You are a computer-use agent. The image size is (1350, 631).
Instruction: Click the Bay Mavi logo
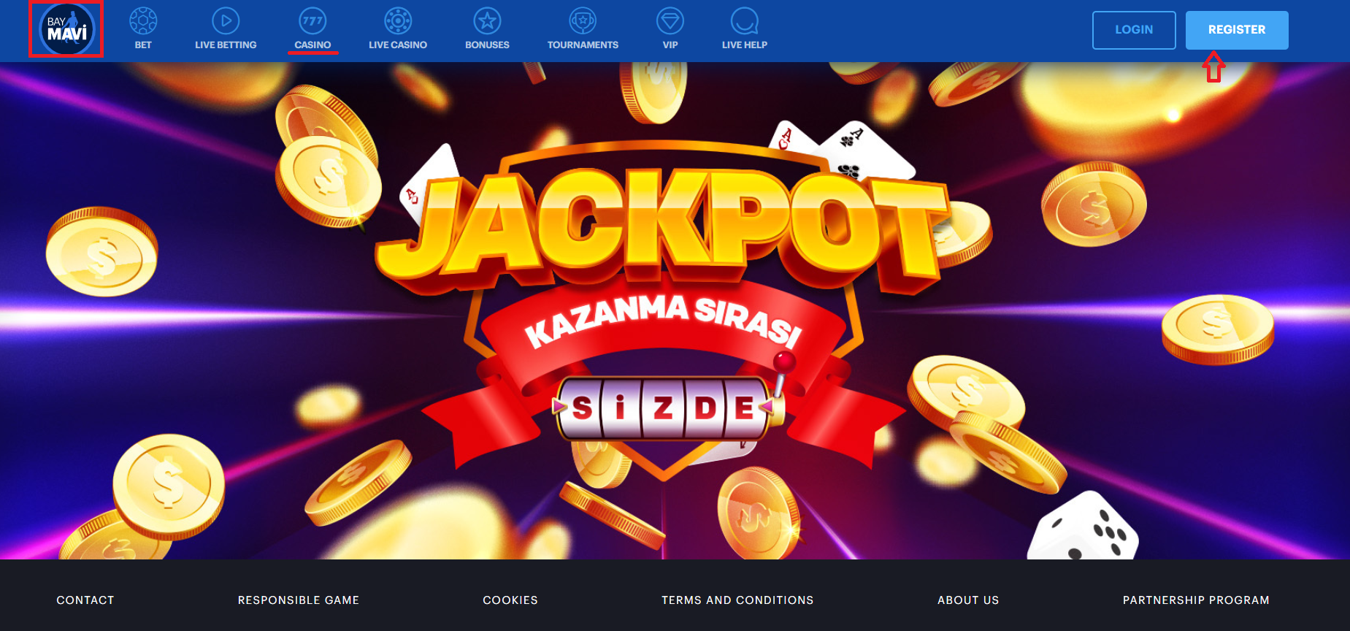click(66, 29)
